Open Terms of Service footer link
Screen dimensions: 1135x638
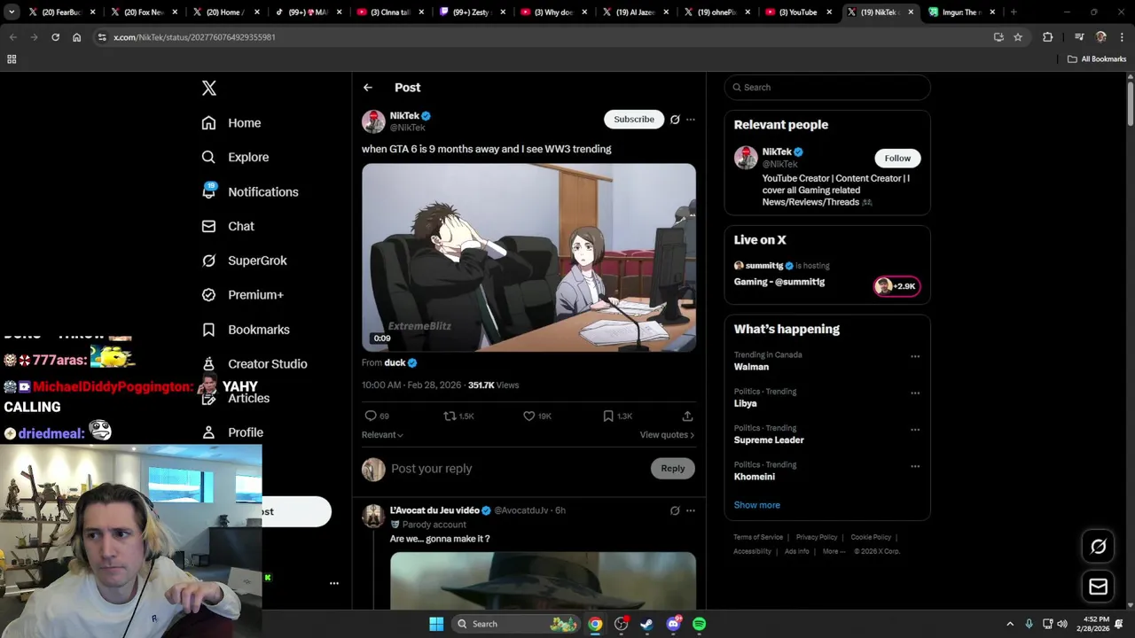point(758,537)
